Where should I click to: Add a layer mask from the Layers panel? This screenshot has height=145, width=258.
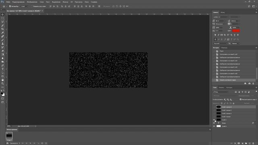(x=239, y=143)
